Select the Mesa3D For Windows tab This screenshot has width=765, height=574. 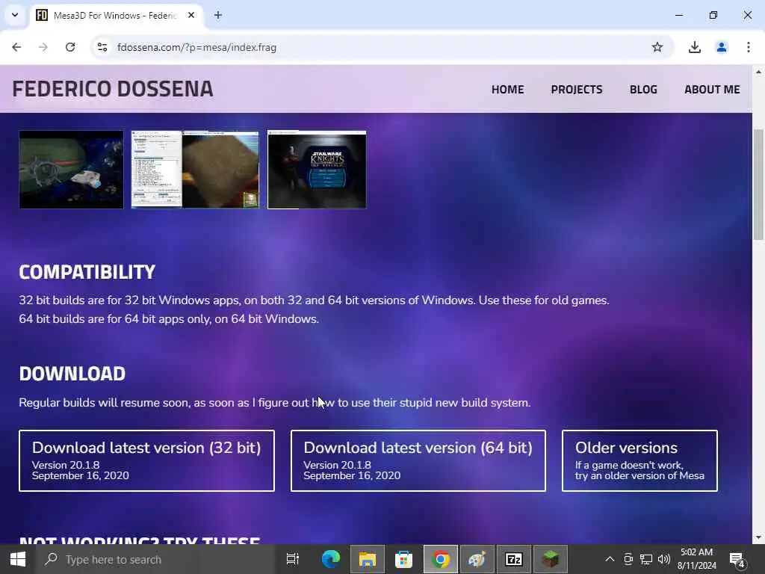click(116, 16)
